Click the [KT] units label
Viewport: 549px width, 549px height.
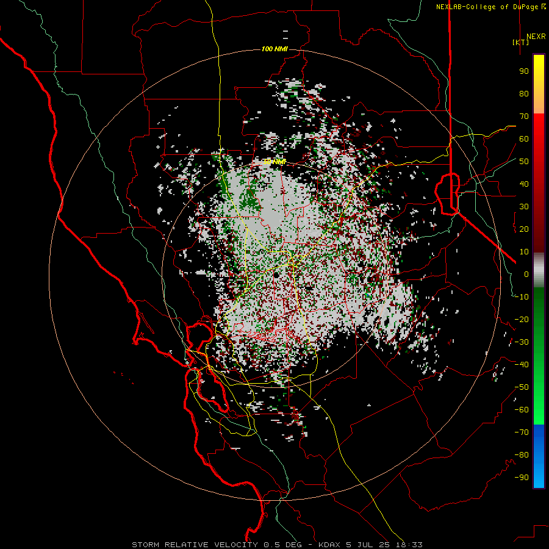coord(521,42)
